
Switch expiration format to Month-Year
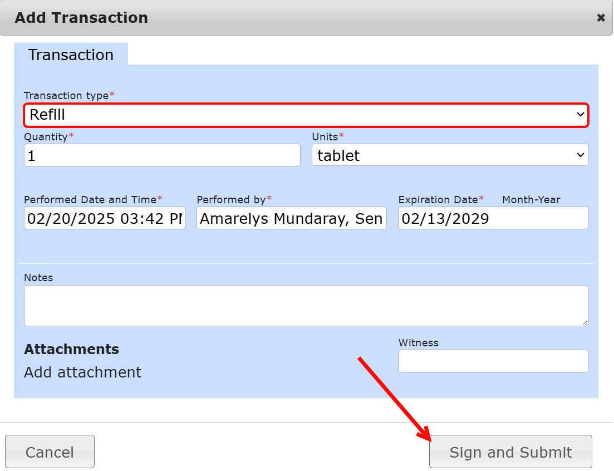pyautogui.click(x=531, y=200)
